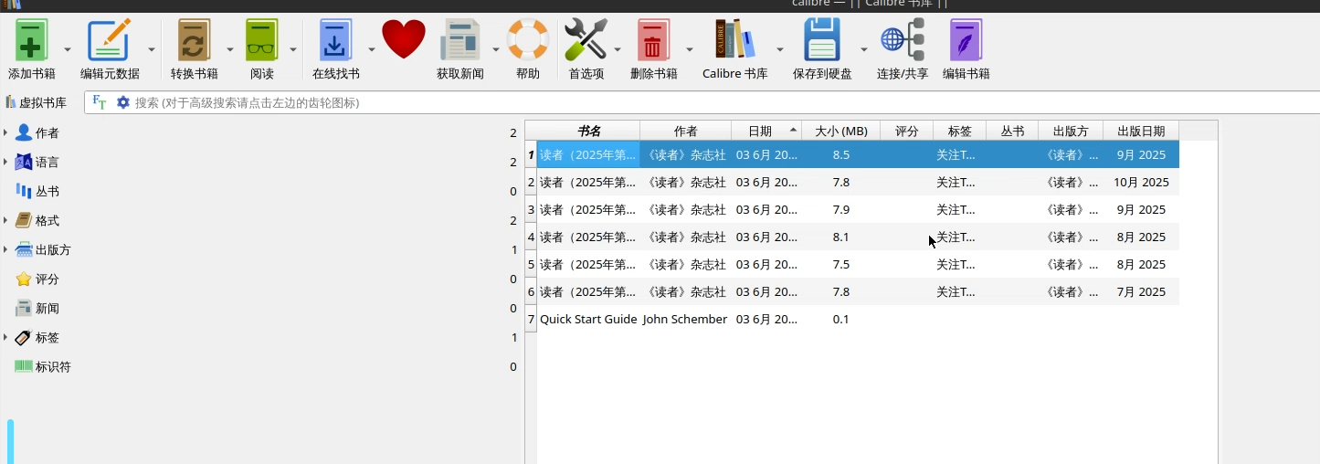This screenshot has width=1320, height=464.
Task: Open the 在线找书 dropdown arrow
Action: pos(372,49)
